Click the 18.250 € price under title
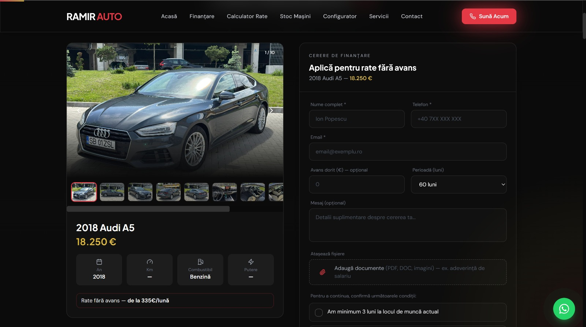586x327 pixels. [x=96, y=242]
